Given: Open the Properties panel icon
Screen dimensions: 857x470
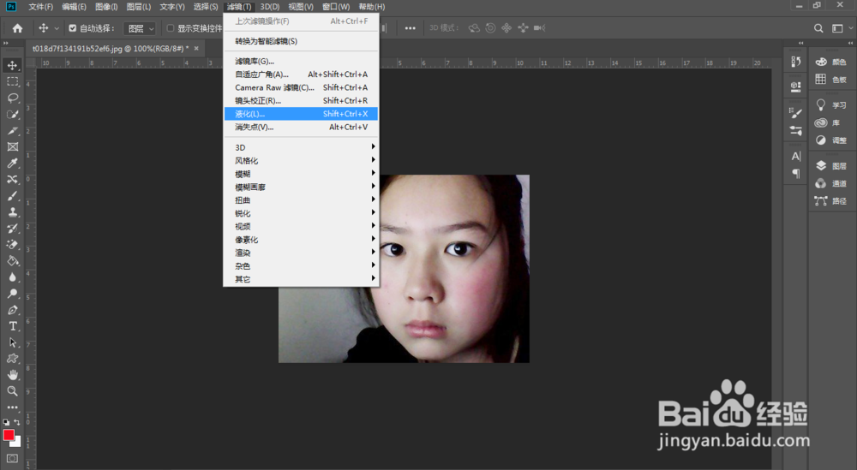Looking at the screenshot, I should [796, 86].
